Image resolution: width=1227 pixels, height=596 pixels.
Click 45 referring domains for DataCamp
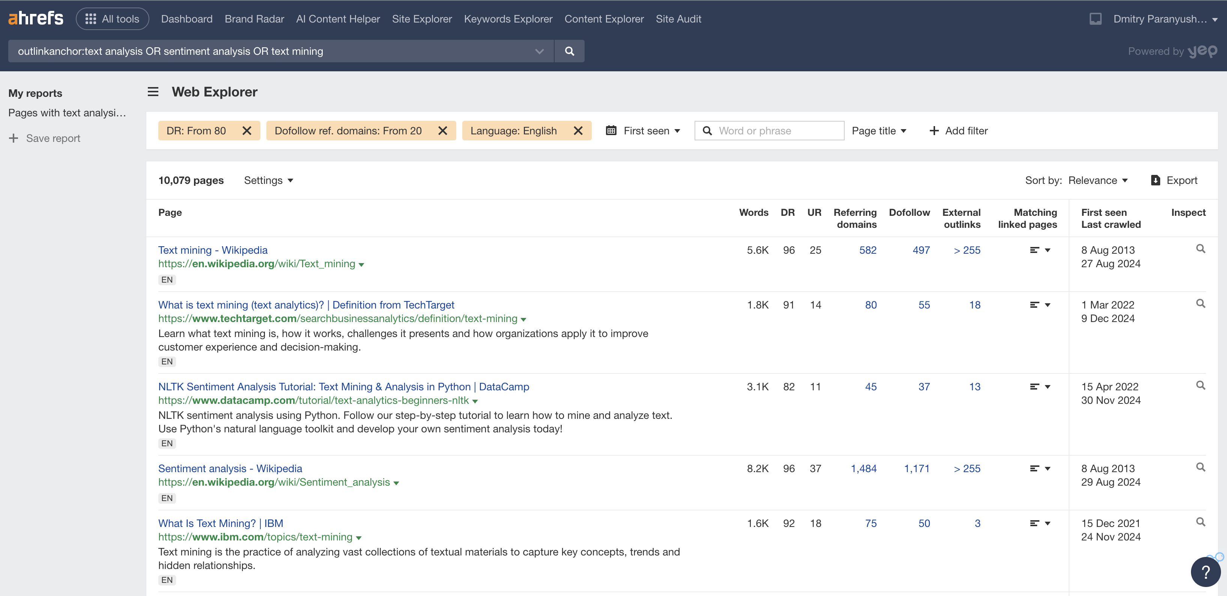(871, 387)
